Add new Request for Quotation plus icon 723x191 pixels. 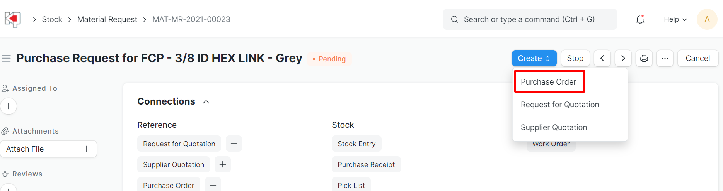tap(234, 144)
